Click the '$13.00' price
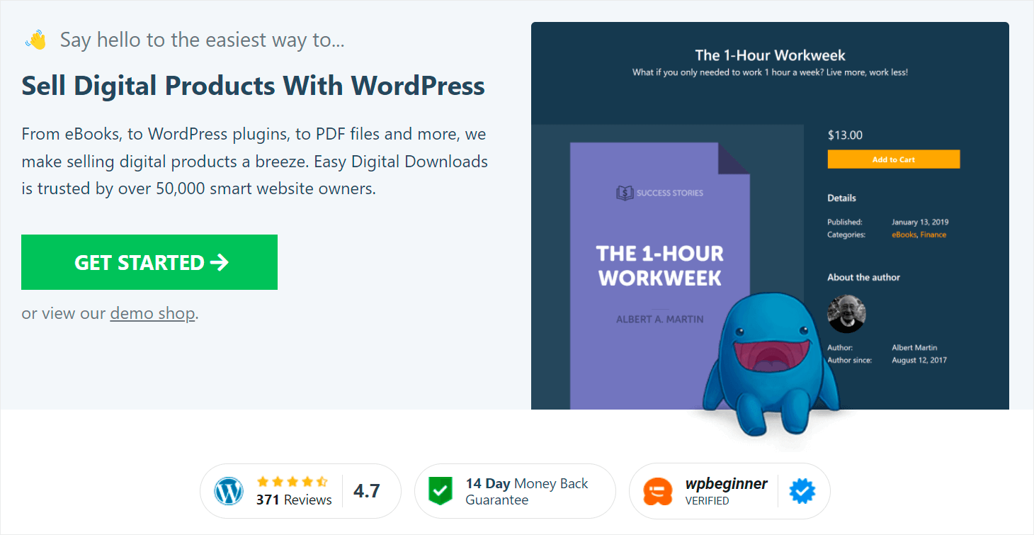Screen dimensions: 1034x535 coord(845,135)
